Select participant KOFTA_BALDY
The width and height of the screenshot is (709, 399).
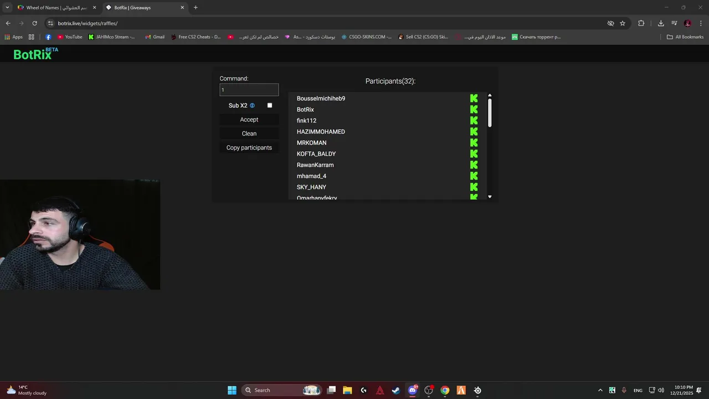coord(316,154)
